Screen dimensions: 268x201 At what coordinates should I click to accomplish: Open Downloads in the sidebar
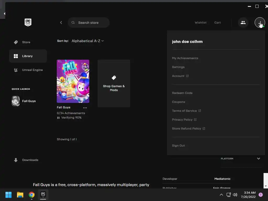(x=28, y=160)
